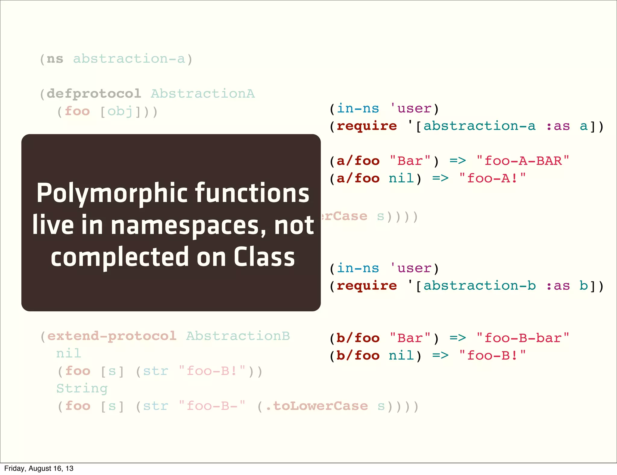Click the faded '(ns abstraction-a)' line
This screenshot has width=617, height=475.
point(116,59)
